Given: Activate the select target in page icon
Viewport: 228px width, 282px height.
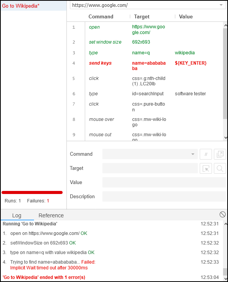Looking at the screenshot, I should click(x=206, y=168).
